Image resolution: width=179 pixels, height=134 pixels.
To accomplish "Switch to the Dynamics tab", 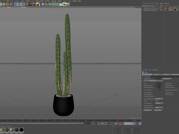I will coord(166,74).
